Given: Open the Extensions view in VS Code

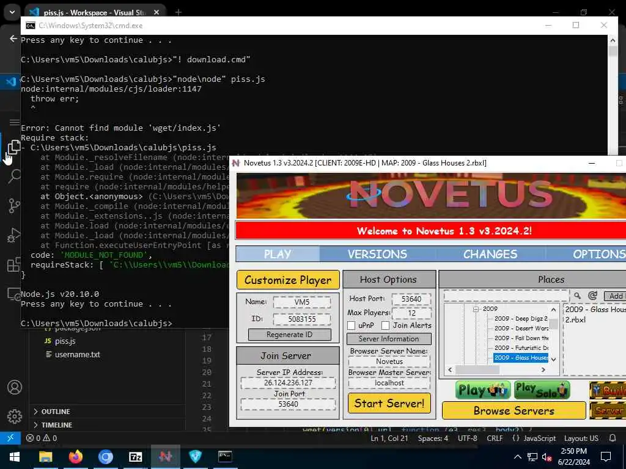Looking at the screenshot, I should click(14, 264).
